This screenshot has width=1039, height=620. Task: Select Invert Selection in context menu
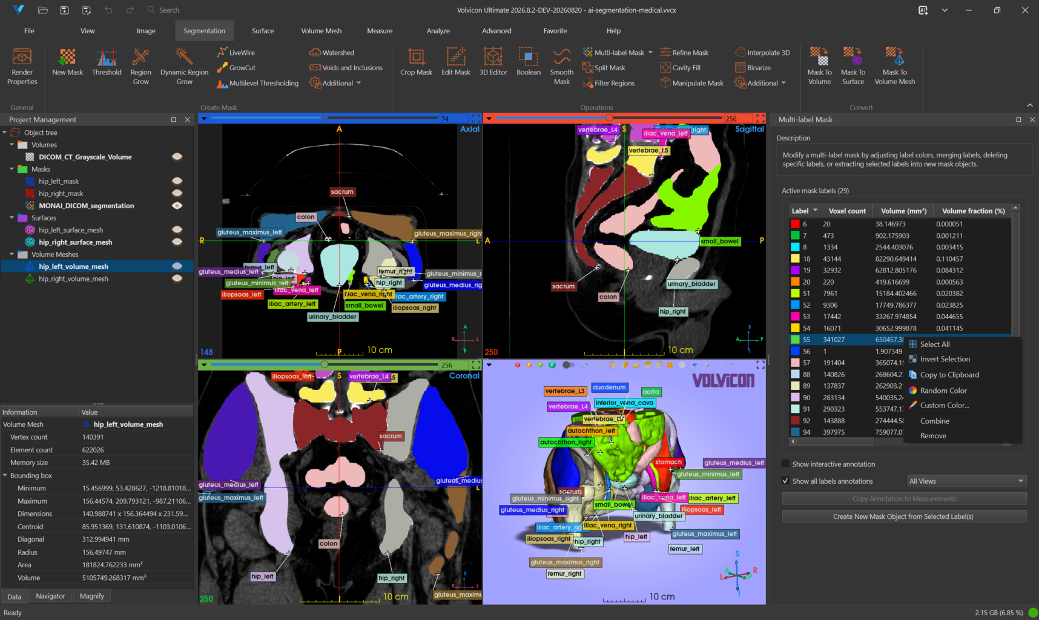coord(945,359)
